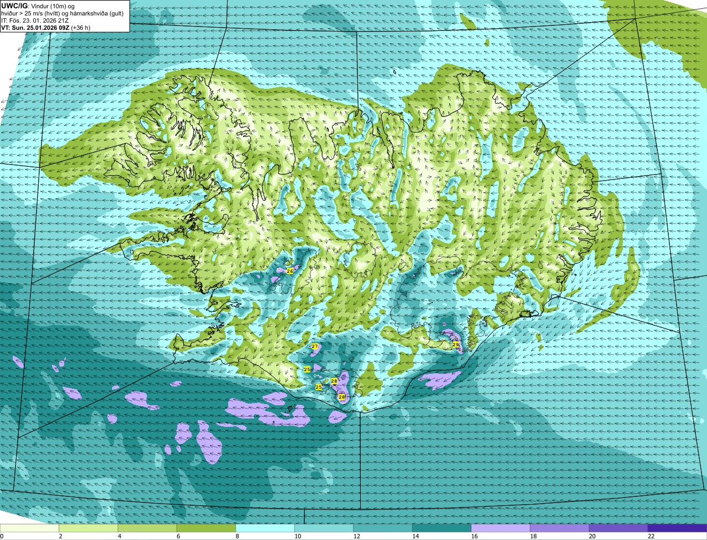Click the yellow gust marker labeled 27
707x540 pixels.
point(314,346)
